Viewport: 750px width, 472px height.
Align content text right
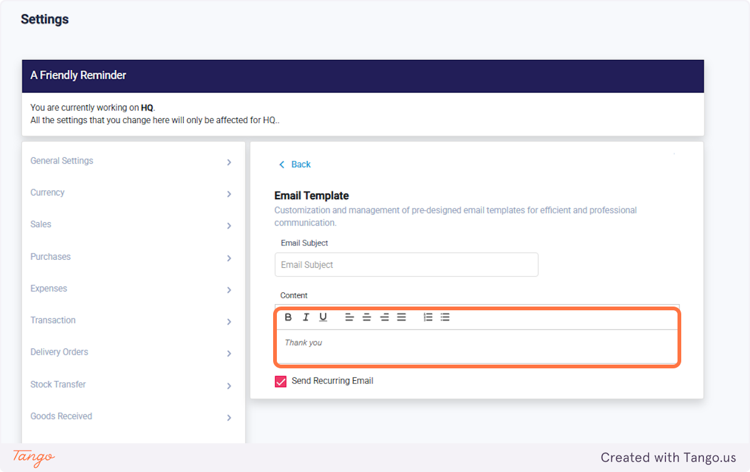tap(384, 317)
